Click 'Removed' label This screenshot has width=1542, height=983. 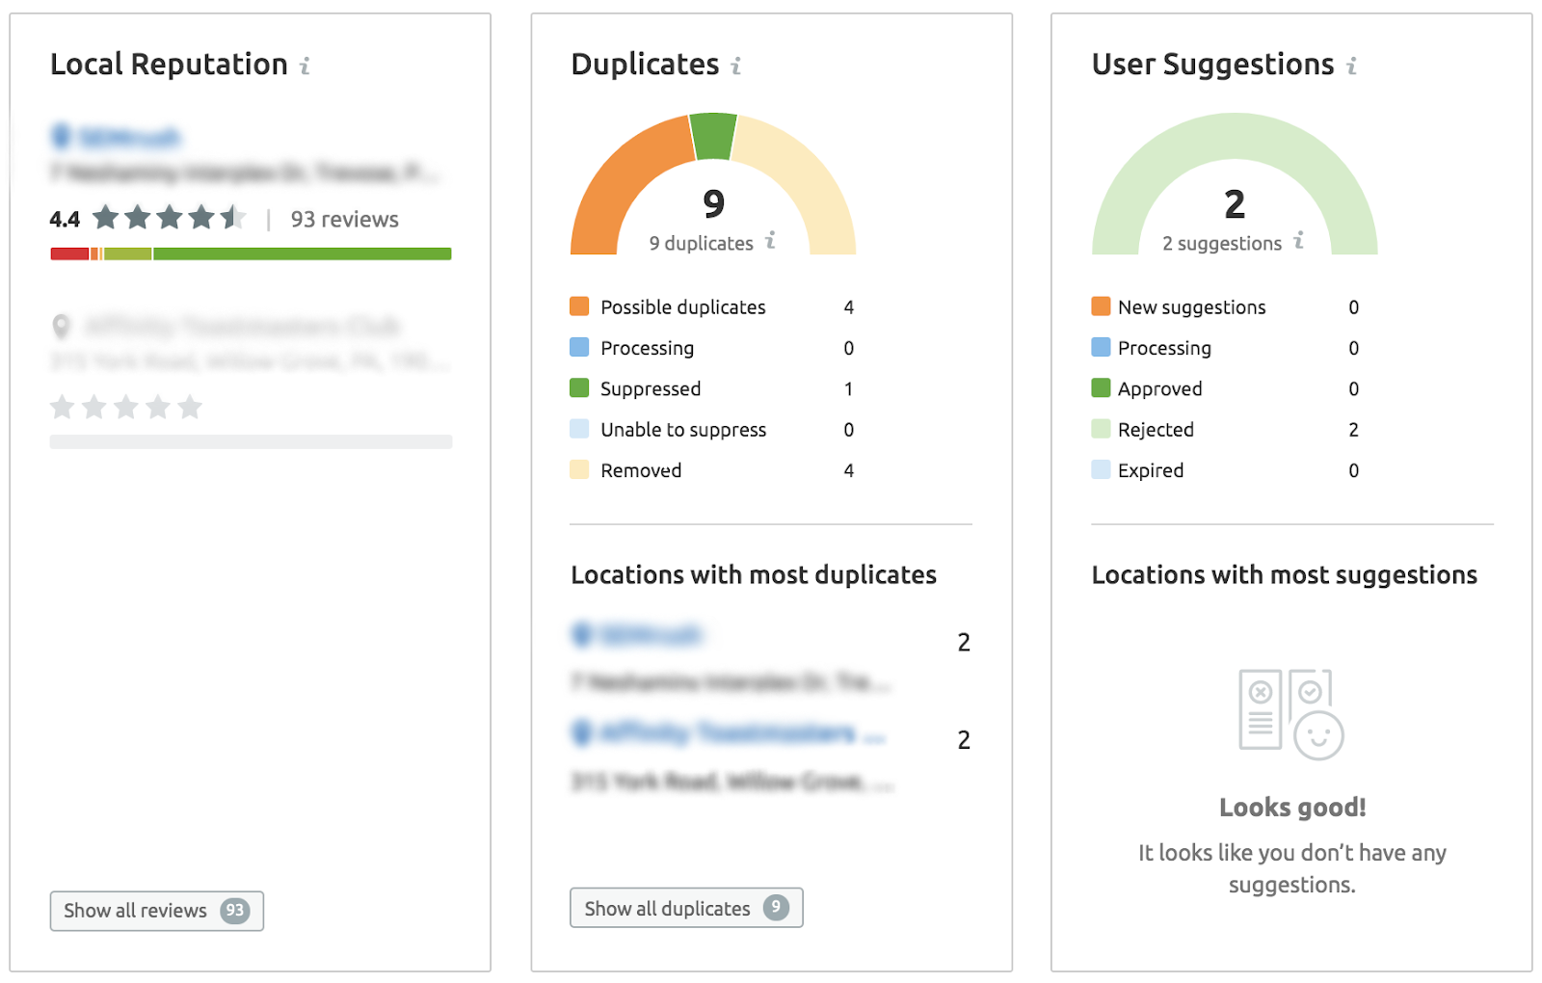[x=641, y=470]
